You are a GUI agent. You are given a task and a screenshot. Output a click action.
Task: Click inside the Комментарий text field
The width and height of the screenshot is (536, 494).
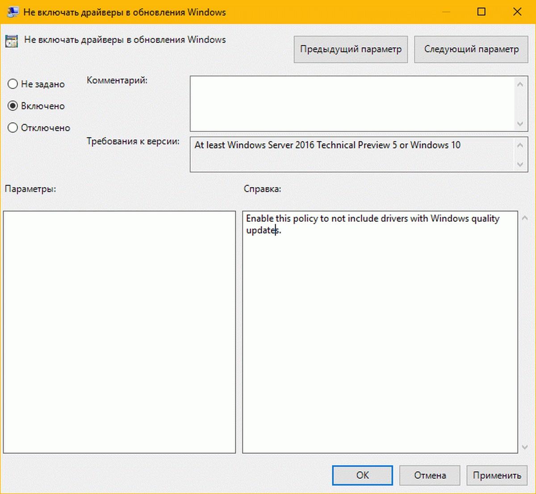352,104
